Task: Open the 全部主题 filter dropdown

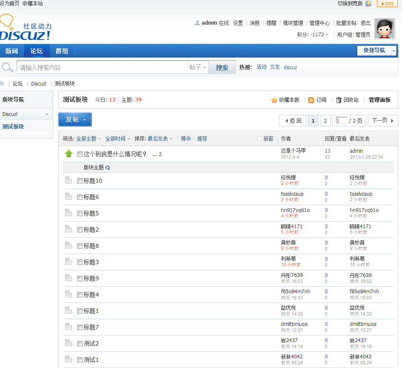Action: (x=88, y=139)
